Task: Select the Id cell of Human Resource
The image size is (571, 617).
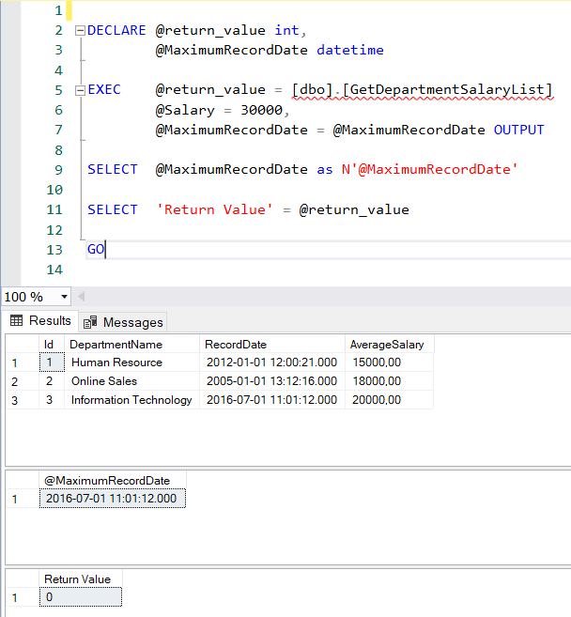Action: [52, 362]
